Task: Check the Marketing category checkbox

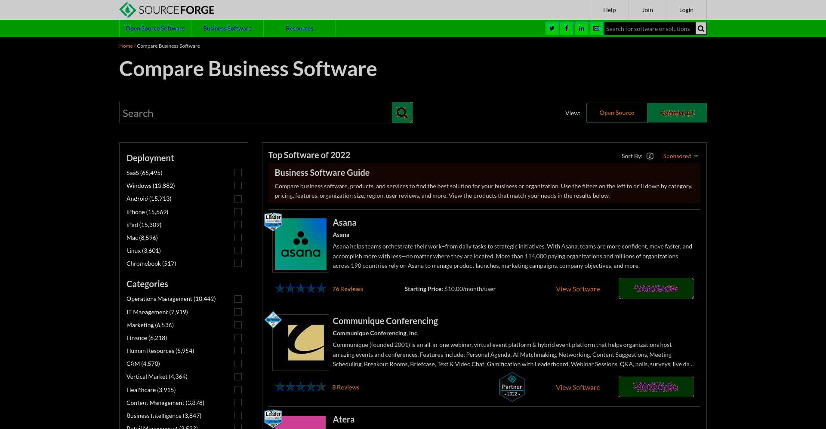Action: [238, 325]
